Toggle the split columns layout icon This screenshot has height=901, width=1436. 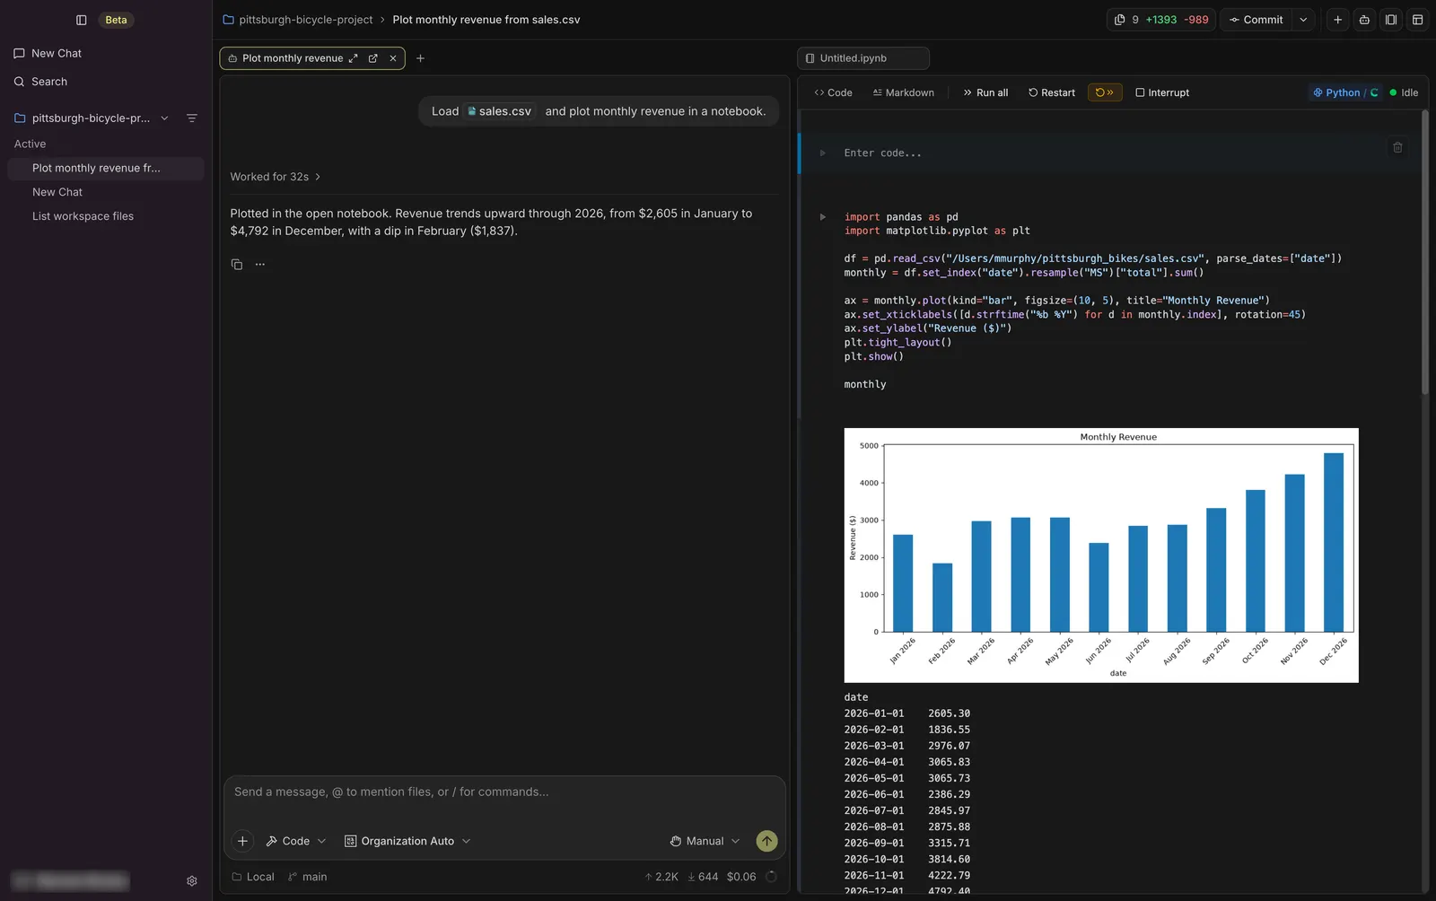1391,20
